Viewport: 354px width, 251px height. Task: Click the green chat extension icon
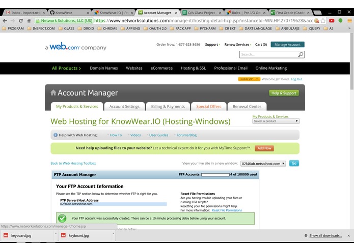[x=340, y=21]
